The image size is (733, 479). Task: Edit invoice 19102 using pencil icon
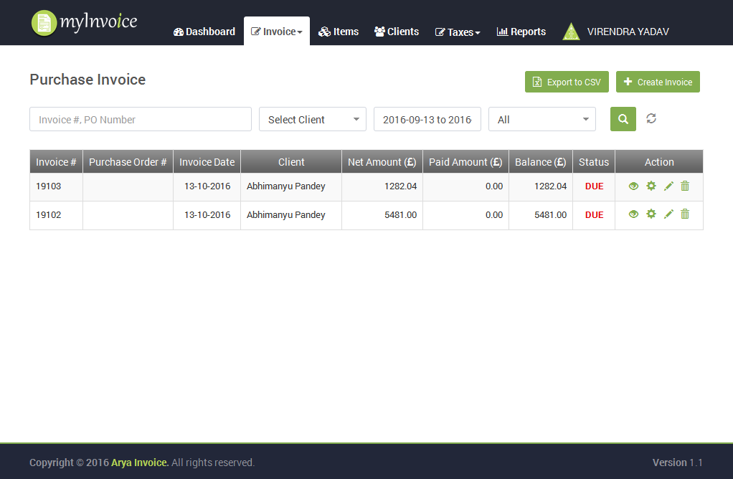coord(668,214)
